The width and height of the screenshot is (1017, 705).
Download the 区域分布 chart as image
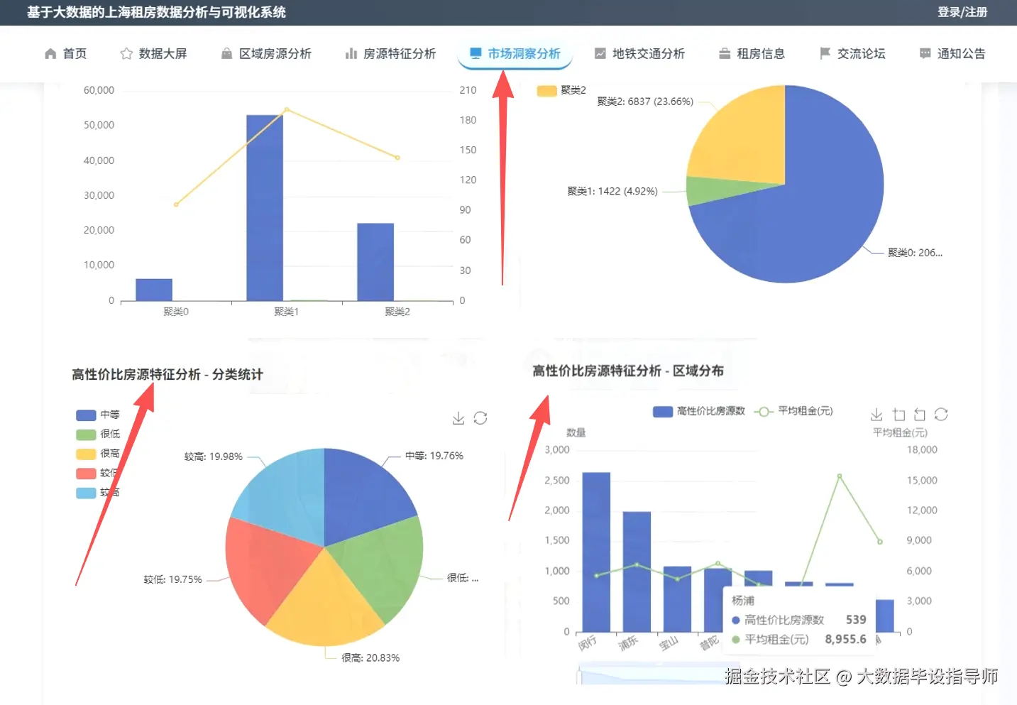pos(876,414)
